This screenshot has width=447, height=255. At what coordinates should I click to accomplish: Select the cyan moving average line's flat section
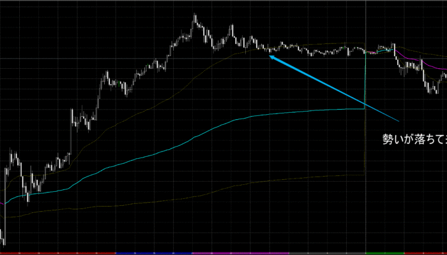coord(307,112)
